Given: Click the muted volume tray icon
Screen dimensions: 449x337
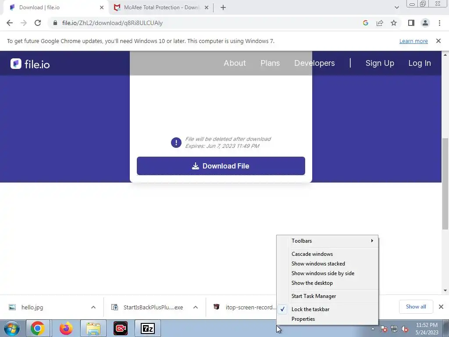Looking at the screenshot, I should 405,329.
